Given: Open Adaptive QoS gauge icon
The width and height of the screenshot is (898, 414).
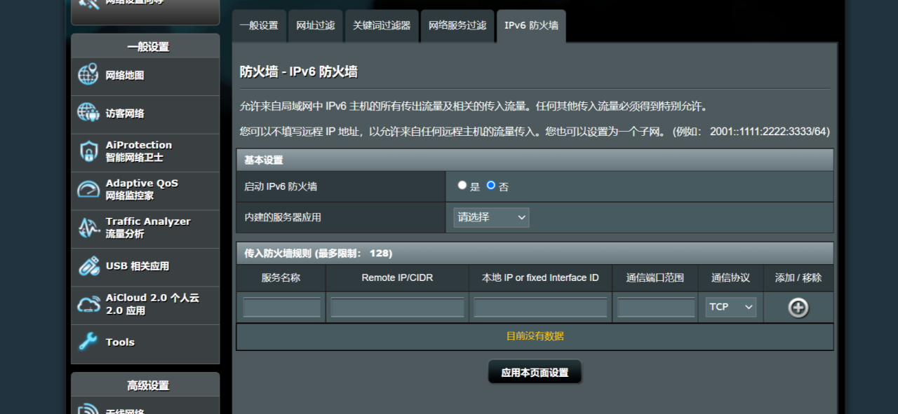Looking at the screenshot, I should pyautogui.click(x=88, y=189).
